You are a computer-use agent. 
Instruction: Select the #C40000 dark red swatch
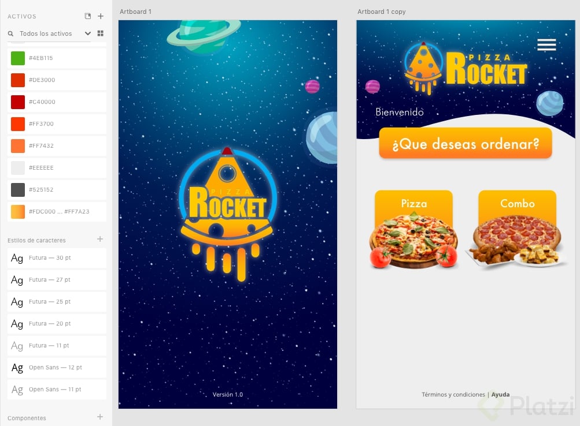click(x=18, y=102)
